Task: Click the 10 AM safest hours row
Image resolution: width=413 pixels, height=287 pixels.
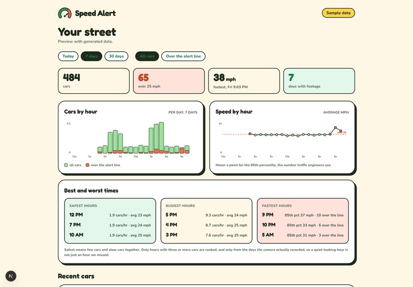Action: point(110,235)
